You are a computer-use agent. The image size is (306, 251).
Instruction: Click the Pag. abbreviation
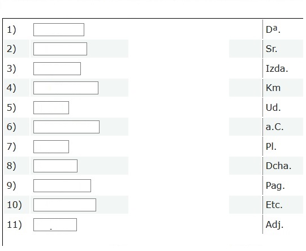click(x=275, y=185)
